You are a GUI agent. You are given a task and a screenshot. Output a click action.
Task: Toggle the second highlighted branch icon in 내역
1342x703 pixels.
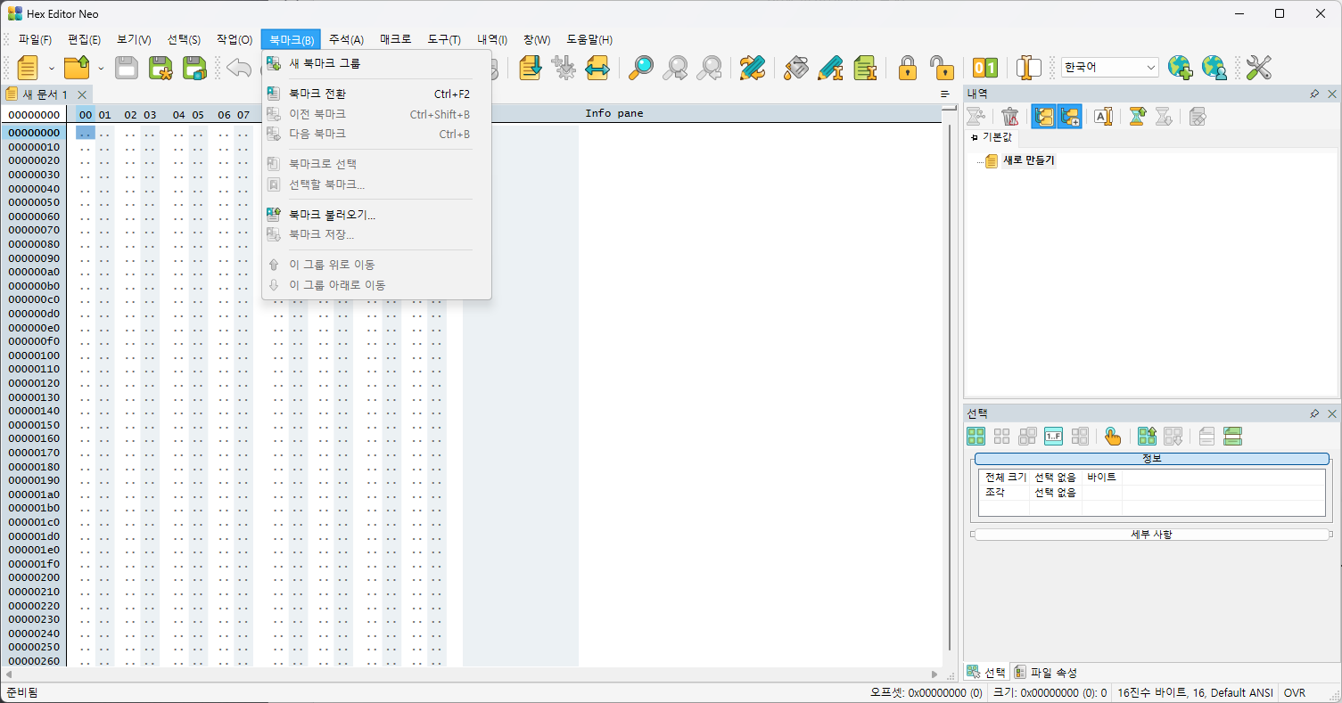(1069, 116)
